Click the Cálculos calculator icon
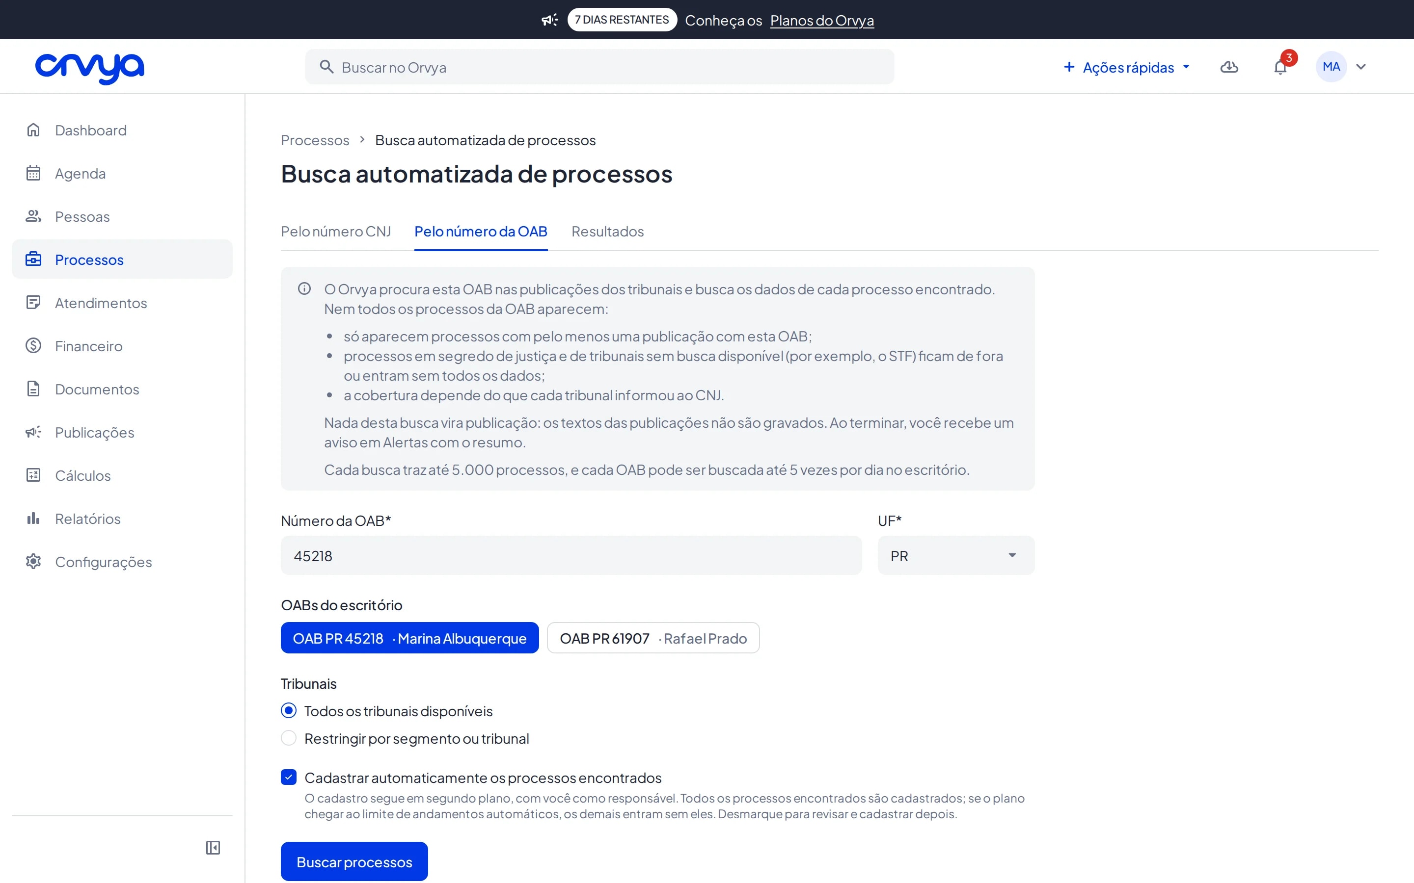 point(33,475)
